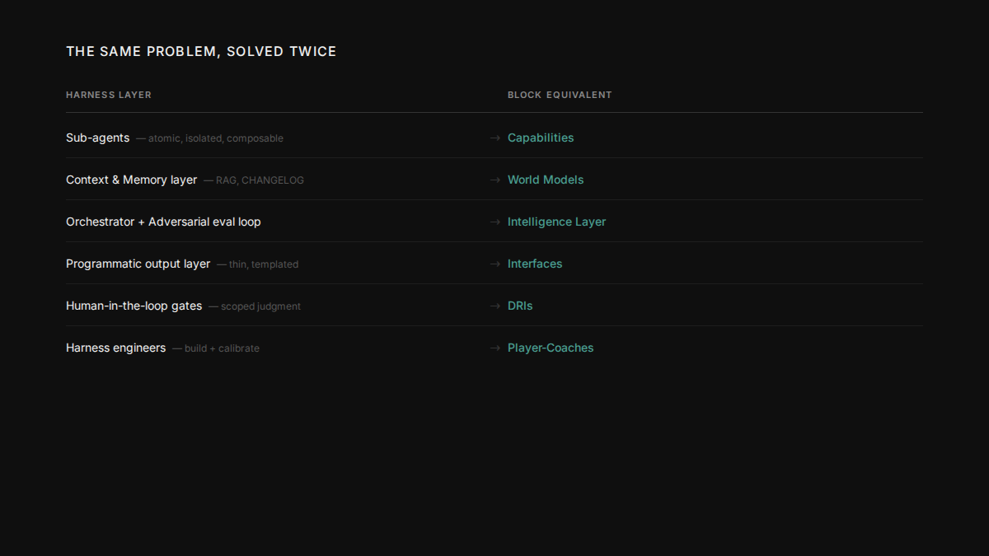Open the Interfaces link

[x=534, y=264]
